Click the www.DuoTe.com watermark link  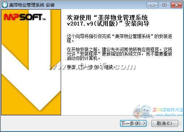point(169,115)
